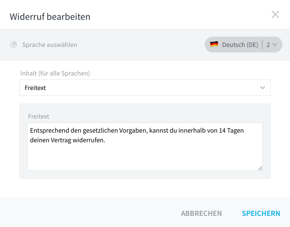Click the Inhalt (für alle Sprachen) label

point(55,73)
